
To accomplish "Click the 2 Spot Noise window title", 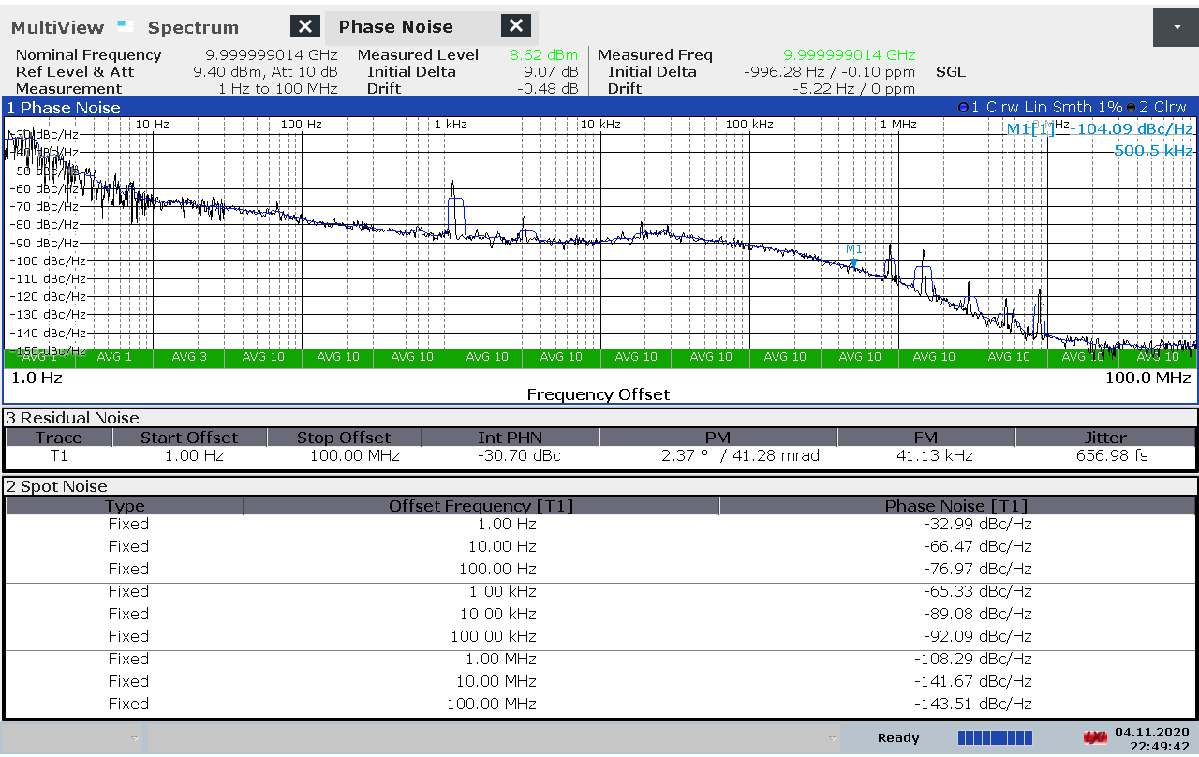I will (x=57, y=486).
